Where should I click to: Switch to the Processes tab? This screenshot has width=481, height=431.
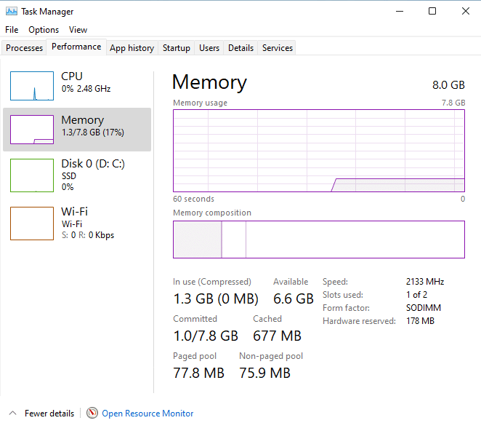point(24,48)
